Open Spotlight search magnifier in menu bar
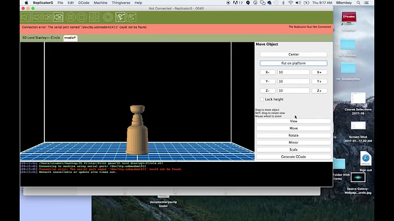Viewport: 394px width, 221px height. 358,3
